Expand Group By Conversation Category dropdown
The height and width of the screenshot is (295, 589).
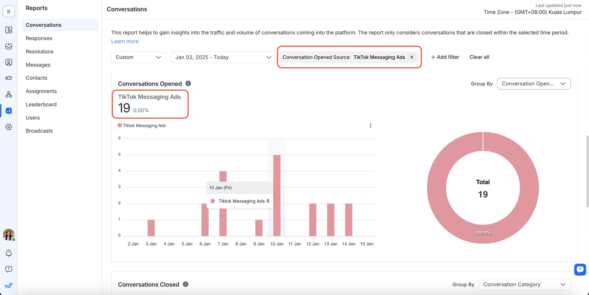click(x=525, y=284)
